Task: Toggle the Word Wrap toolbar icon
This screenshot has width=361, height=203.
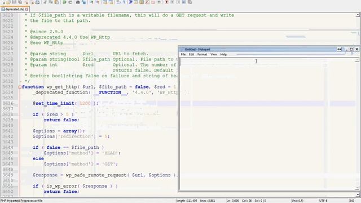Action: pos(118,2)
